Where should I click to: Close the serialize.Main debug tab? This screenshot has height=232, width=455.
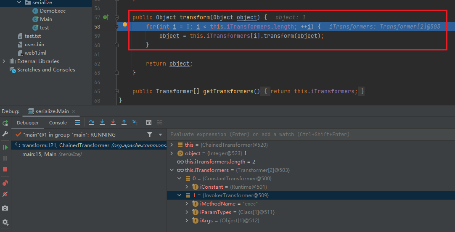[x=74, y=111]
